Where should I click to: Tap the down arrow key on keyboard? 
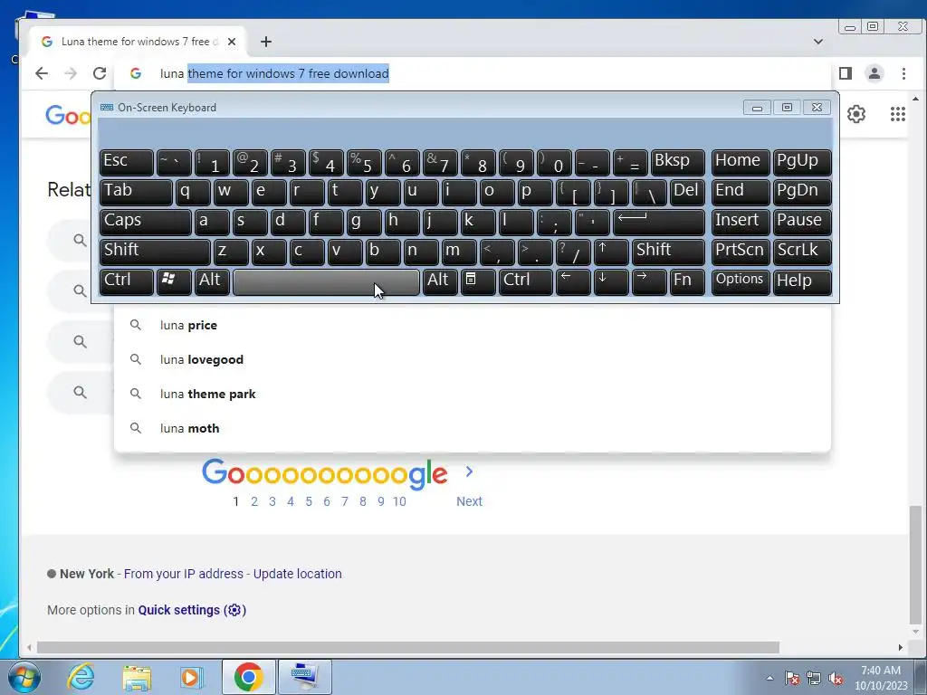(611, 281)
